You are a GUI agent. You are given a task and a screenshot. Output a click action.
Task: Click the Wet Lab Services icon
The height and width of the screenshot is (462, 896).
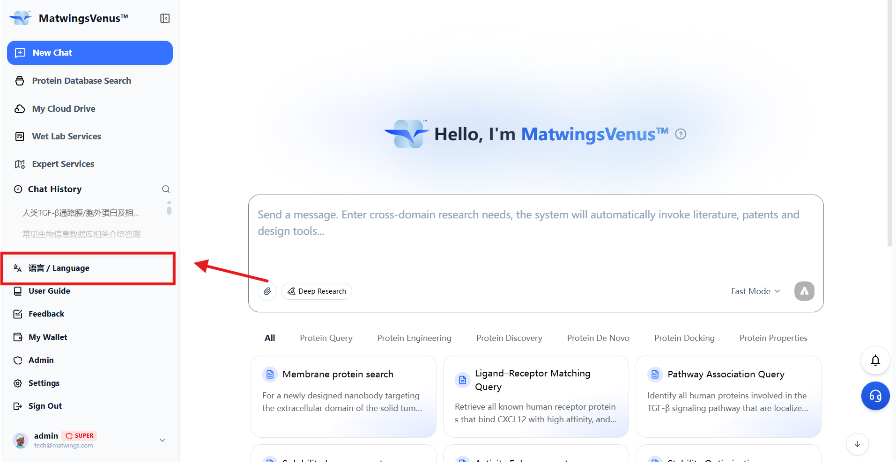click(20, 137)
